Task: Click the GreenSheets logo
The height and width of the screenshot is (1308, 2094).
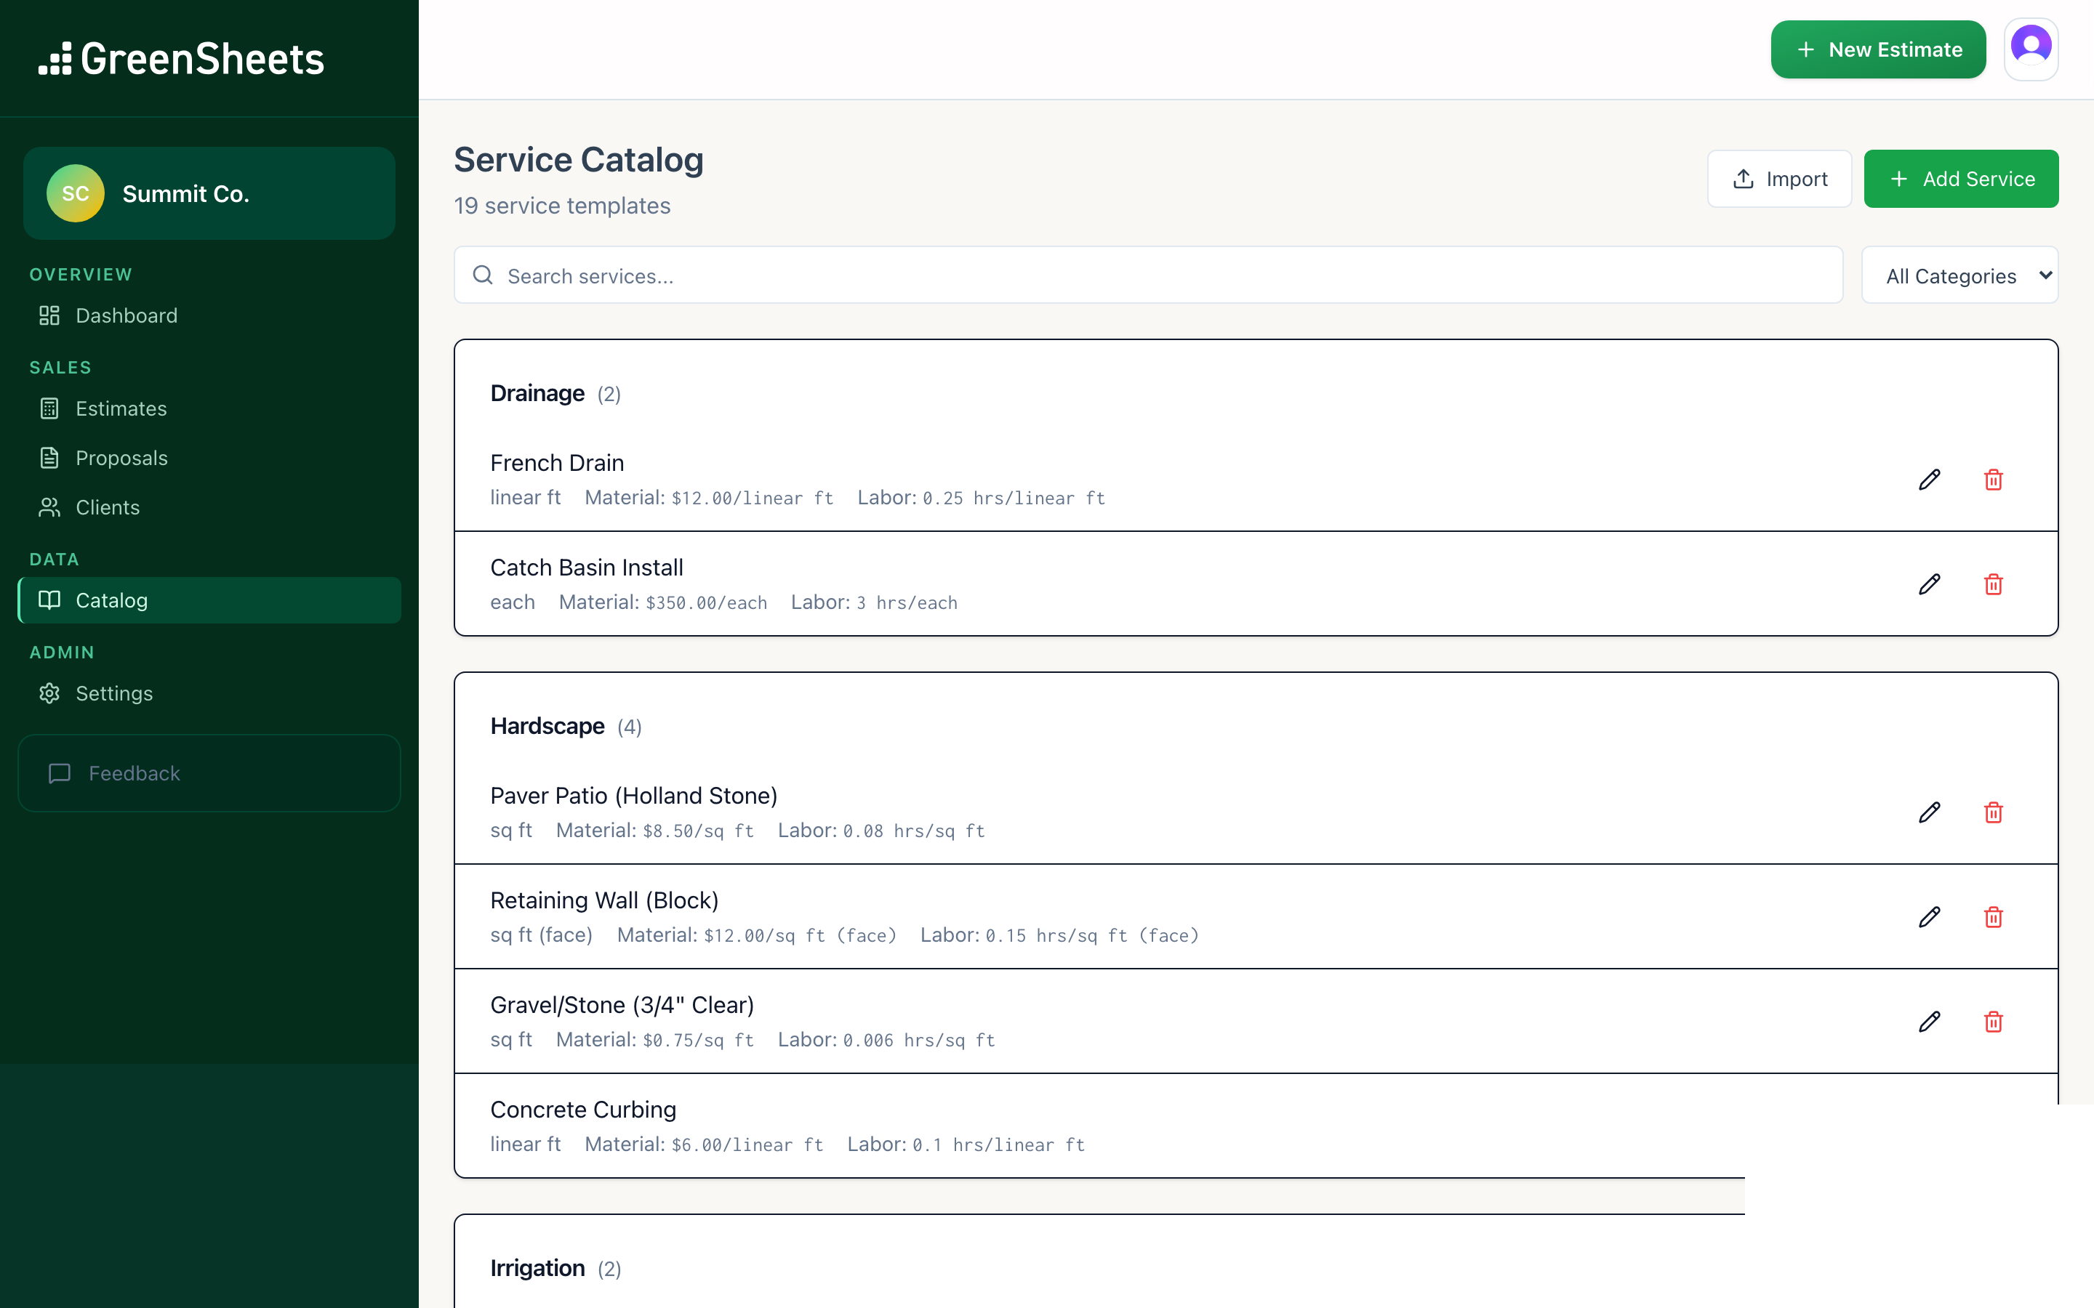Action: (x=182, y=57)
